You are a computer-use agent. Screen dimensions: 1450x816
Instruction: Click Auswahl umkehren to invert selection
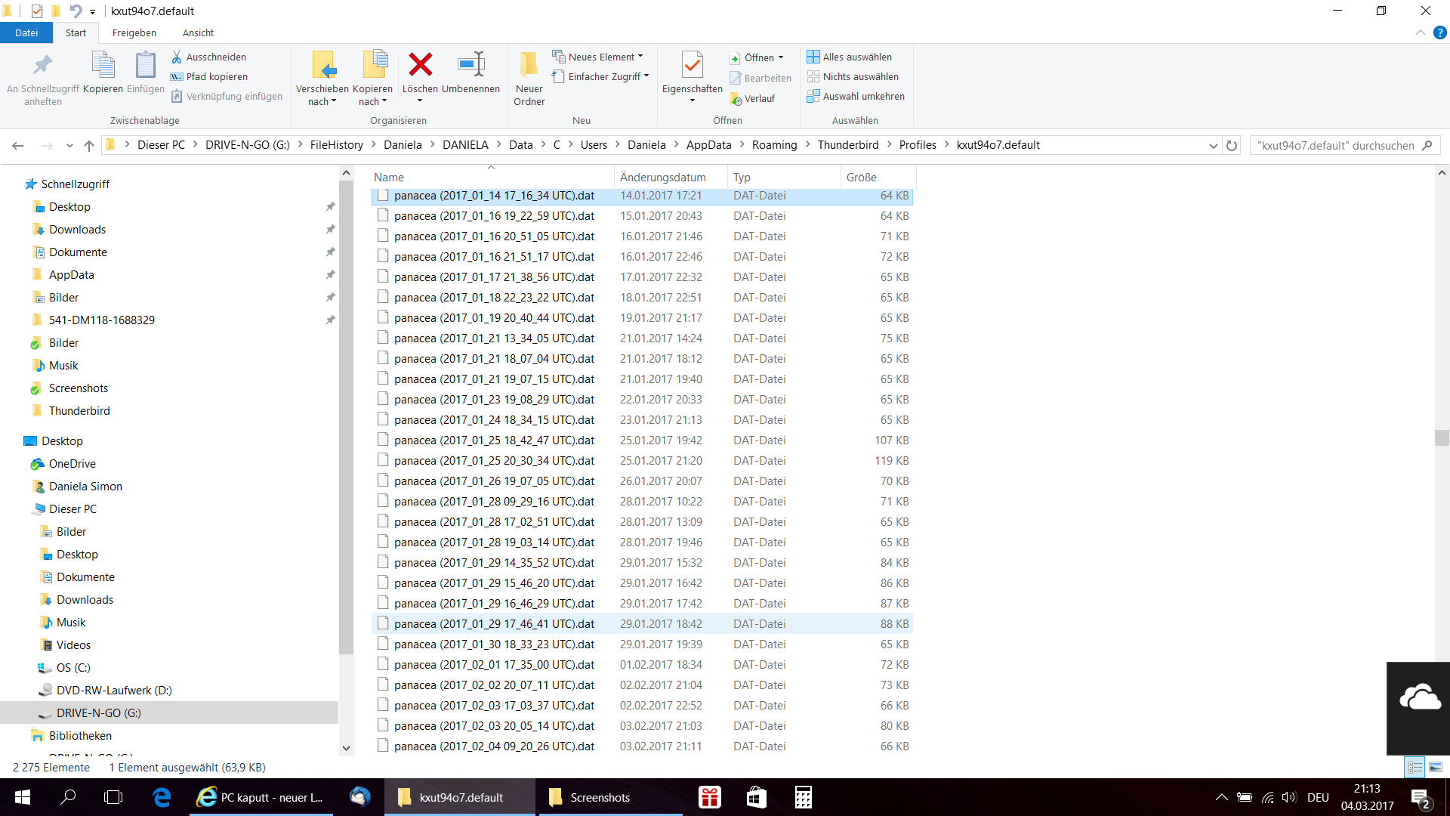[x=862, y=96]
